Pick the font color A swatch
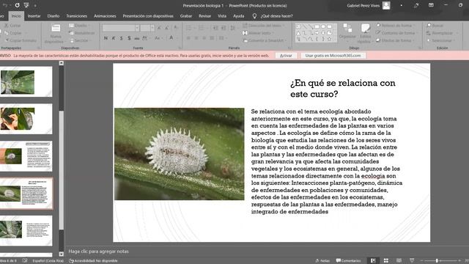 (x=171, y=37)
